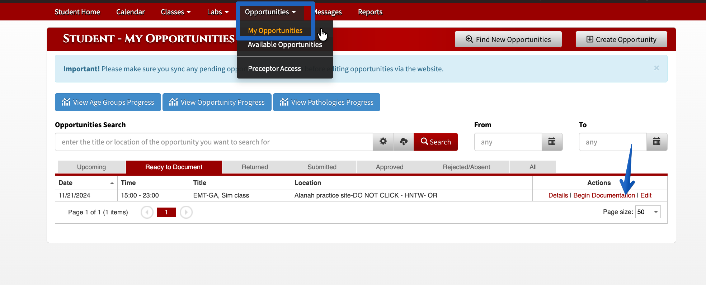Click the From date input field

(508, 142)
